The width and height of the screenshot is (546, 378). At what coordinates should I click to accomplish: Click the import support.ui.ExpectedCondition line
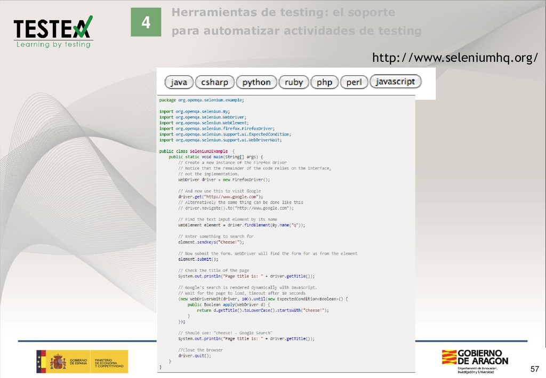[226, 134]
